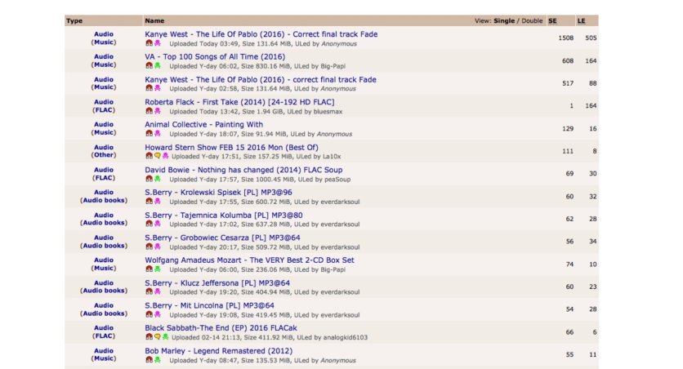Open Roberta Flack - First Take FLAC torrent

(x=239, y=102)
